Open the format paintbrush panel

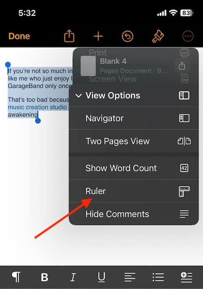(x=158, y=36)
